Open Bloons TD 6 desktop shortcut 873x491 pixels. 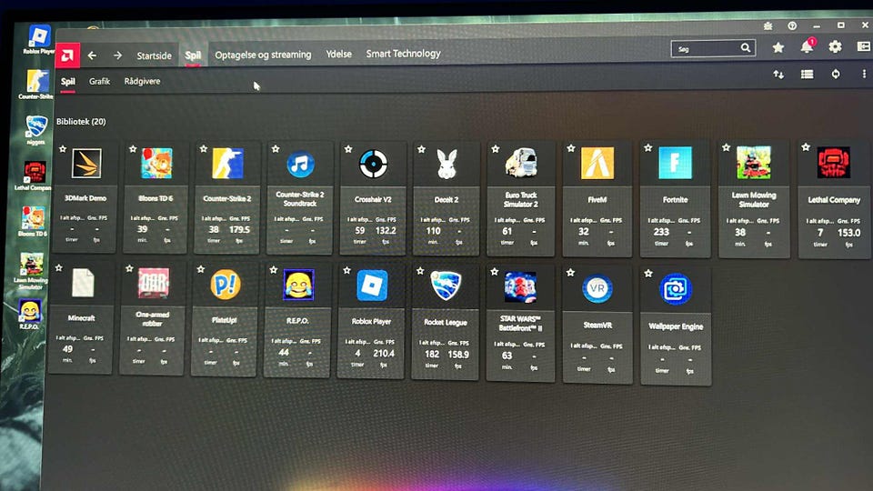click(33, 222)
